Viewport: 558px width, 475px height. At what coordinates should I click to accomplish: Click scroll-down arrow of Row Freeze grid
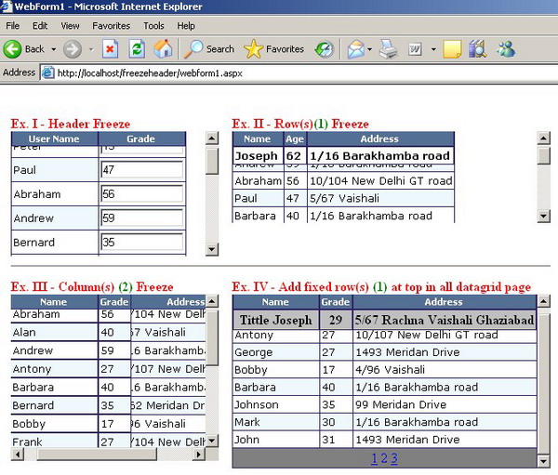point(543,216)
